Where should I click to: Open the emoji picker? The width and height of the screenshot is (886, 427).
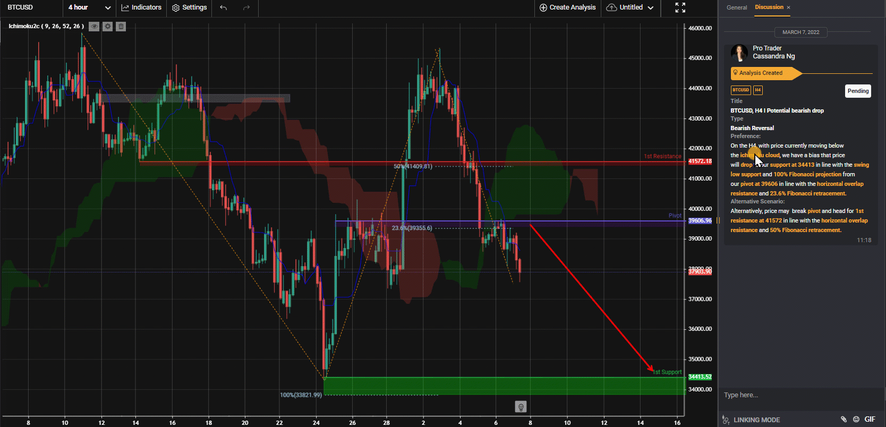point(856,419)
